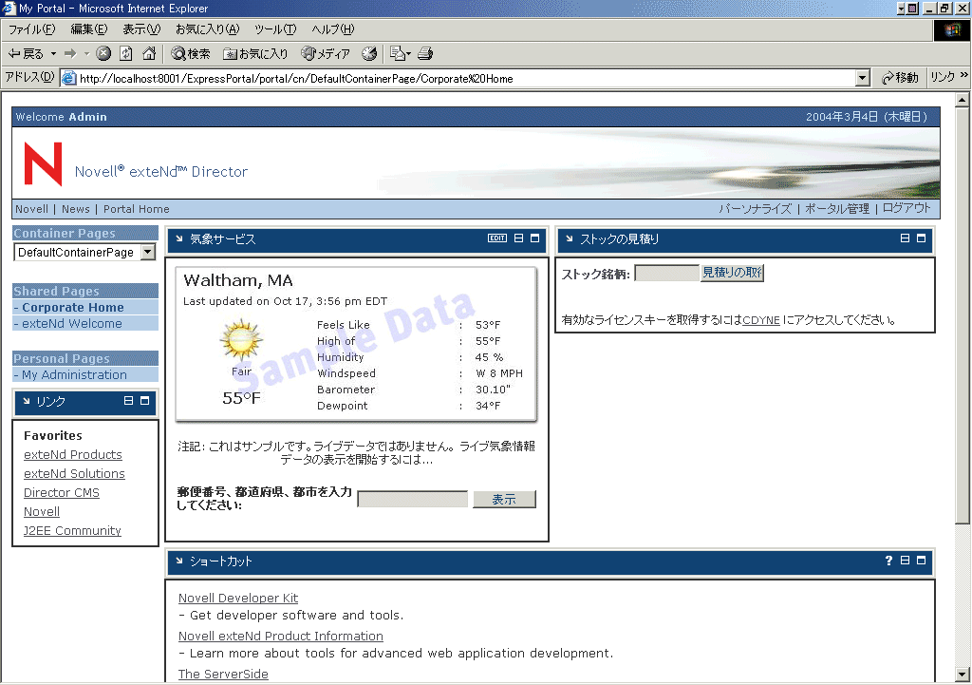Expand the address bar URL dropdown
The image size is (972, 685).
[x=862, y=78]
